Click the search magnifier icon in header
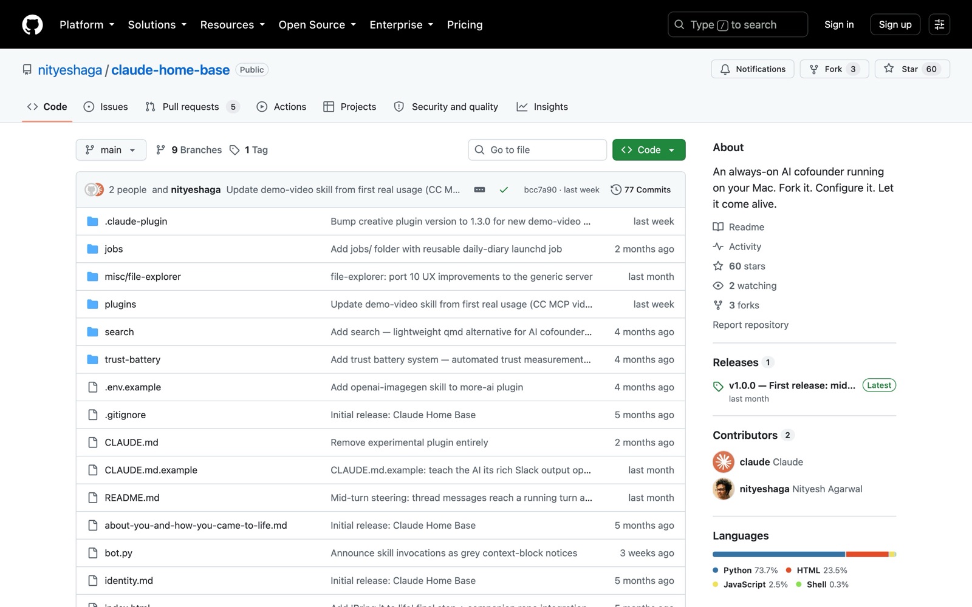Screen dimensions: 972x607 pos(679,24)
